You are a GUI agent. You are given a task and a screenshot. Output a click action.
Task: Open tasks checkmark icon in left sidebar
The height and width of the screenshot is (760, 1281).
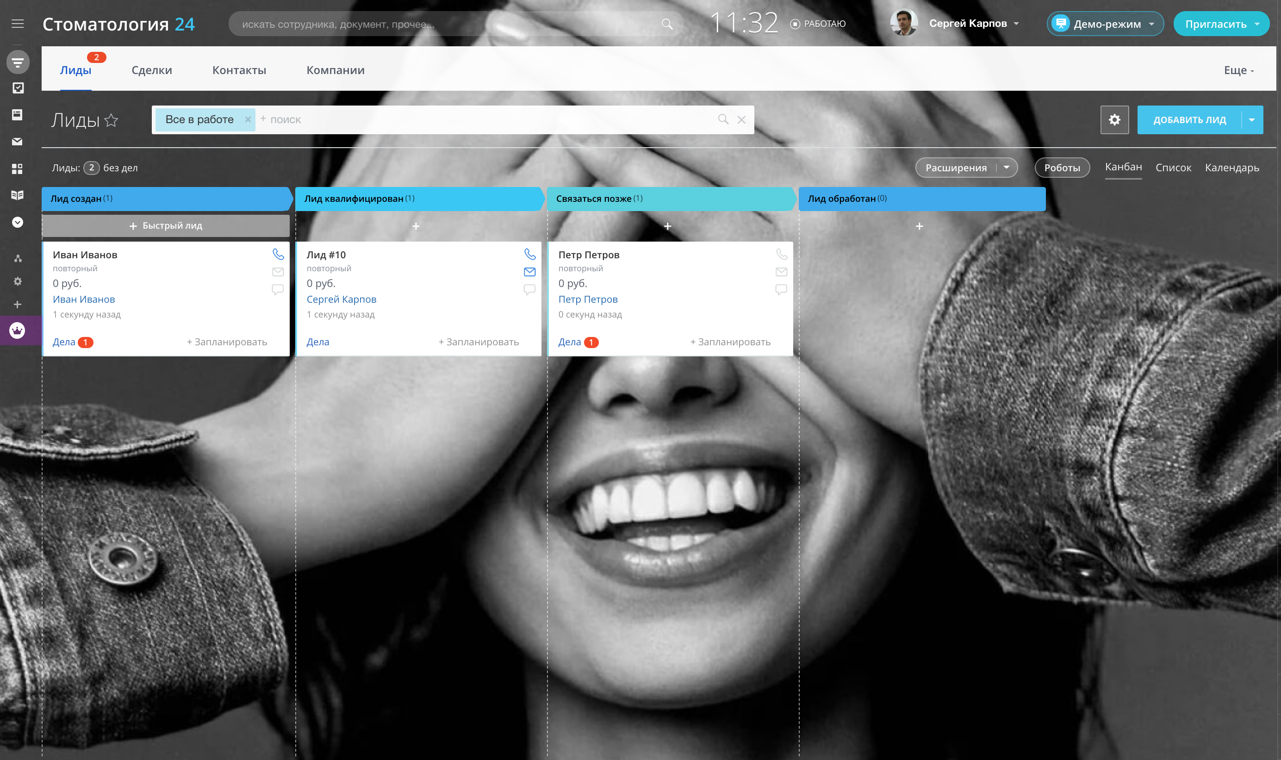click(x=18, y=88)
